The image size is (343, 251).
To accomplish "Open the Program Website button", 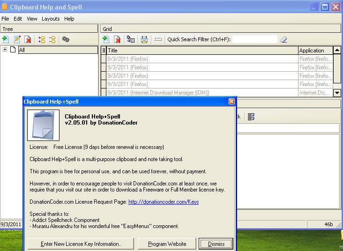I will pyautogui.click(x=167, y=244).
